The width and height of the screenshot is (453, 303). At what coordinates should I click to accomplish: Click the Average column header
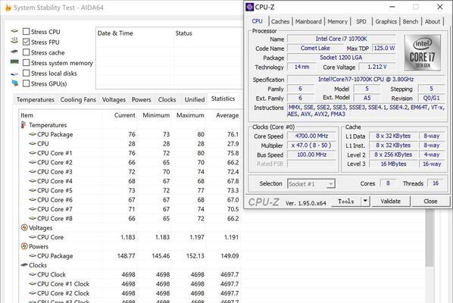click(227, 115)
